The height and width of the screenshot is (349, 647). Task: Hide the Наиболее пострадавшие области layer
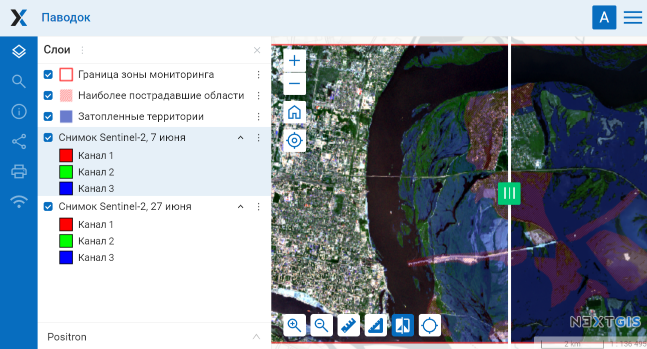click(x=48, y=95)
